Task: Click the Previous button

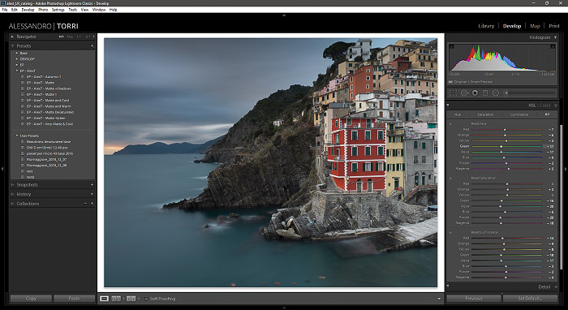Action: (x=474, y=299)
